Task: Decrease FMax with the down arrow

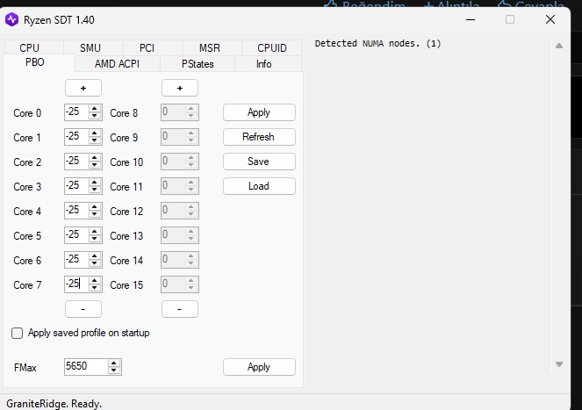Action: [114, 370]
